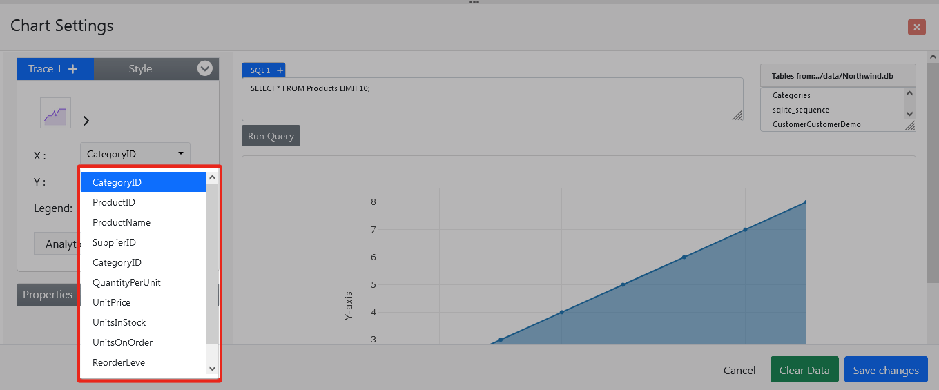Select UnitsInStock from the options
Viewport: 939px width, 390px height.
click(x=119, y=322)
